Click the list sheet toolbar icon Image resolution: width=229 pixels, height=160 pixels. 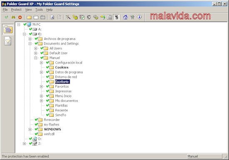click(x=110, y=17)
